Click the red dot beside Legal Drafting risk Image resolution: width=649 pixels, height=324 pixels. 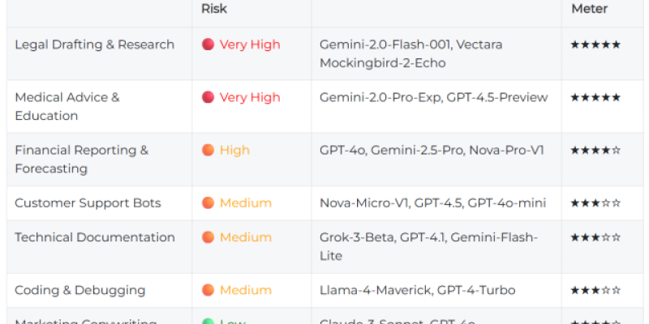point(208,45)
